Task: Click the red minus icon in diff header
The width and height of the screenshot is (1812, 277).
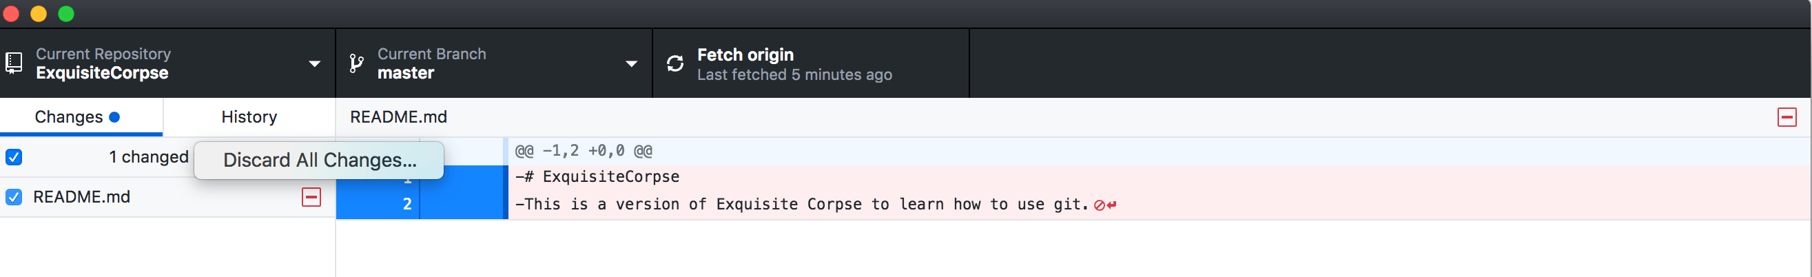Action: pyautogui.click(x=1787, y=116)
